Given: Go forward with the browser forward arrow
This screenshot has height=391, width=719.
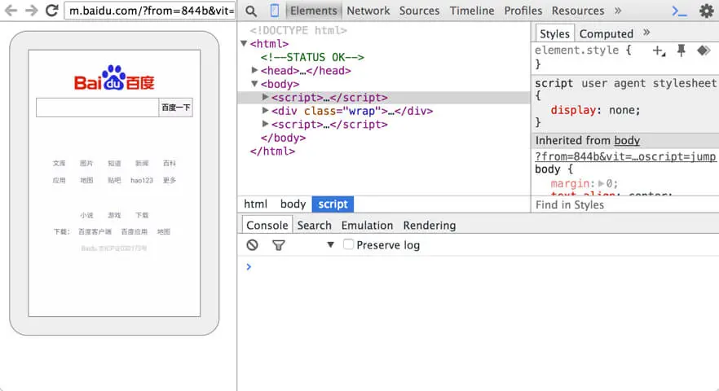Looking at the screenshot, I should 31,10.
